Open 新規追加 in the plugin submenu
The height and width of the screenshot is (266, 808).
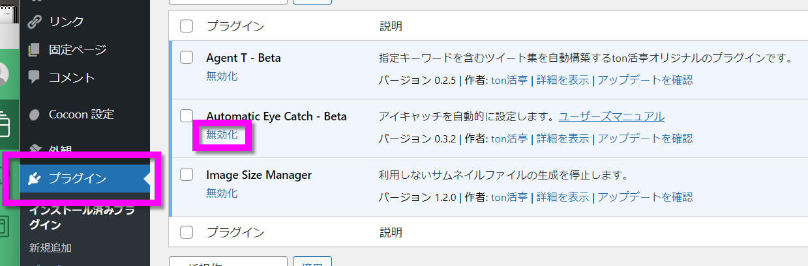click(x=50, y=248)
